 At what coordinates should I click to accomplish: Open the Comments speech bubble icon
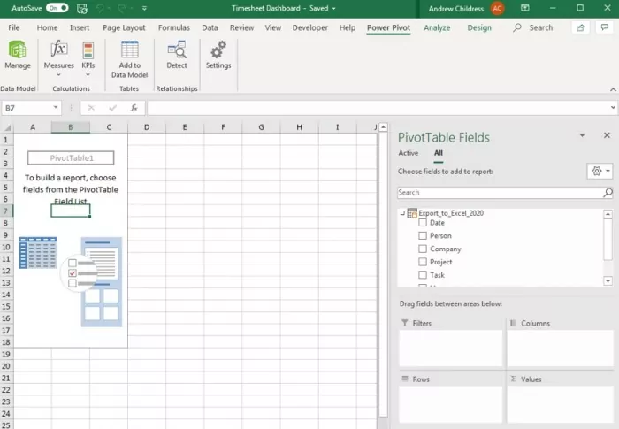click(604, 27)
